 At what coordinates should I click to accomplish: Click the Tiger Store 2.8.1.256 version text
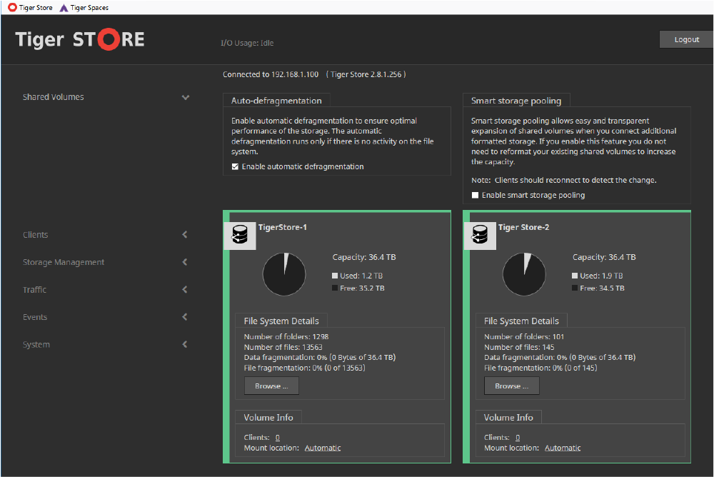point(366,74)
